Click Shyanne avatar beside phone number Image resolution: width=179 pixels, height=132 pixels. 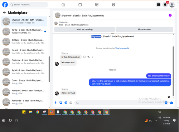[x=57, y=93]
